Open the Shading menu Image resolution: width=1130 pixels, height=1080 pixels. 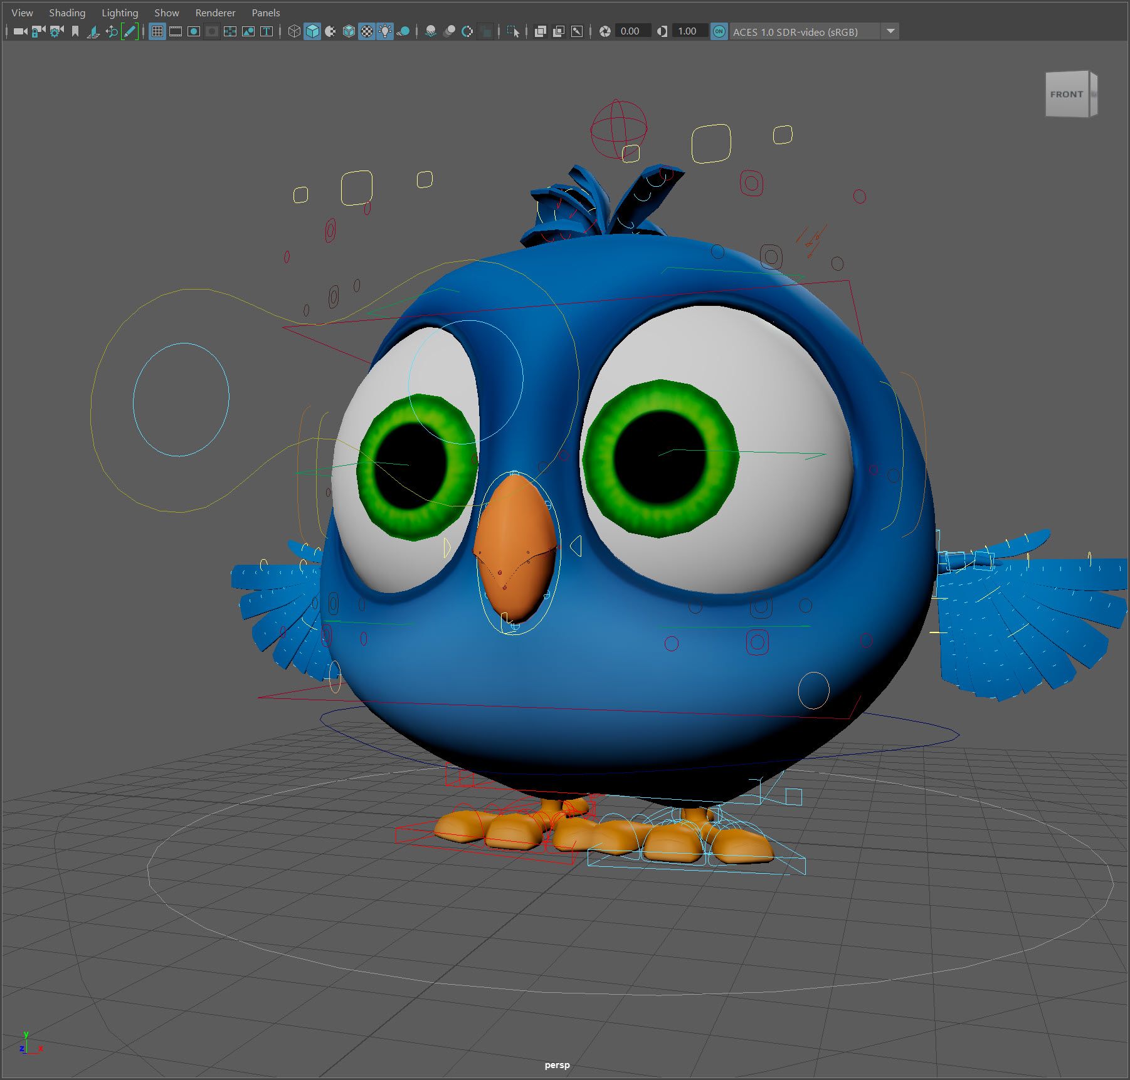(x=67, y=13)
